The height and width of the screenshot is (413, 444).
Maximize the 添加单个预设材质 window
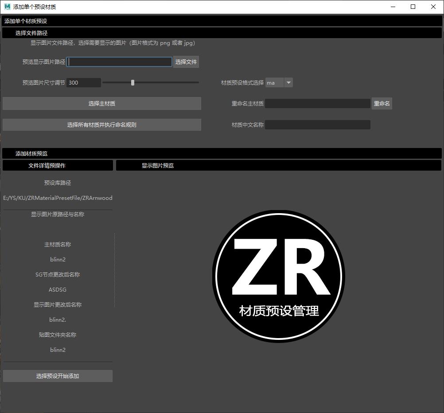(x=413, y=7)
